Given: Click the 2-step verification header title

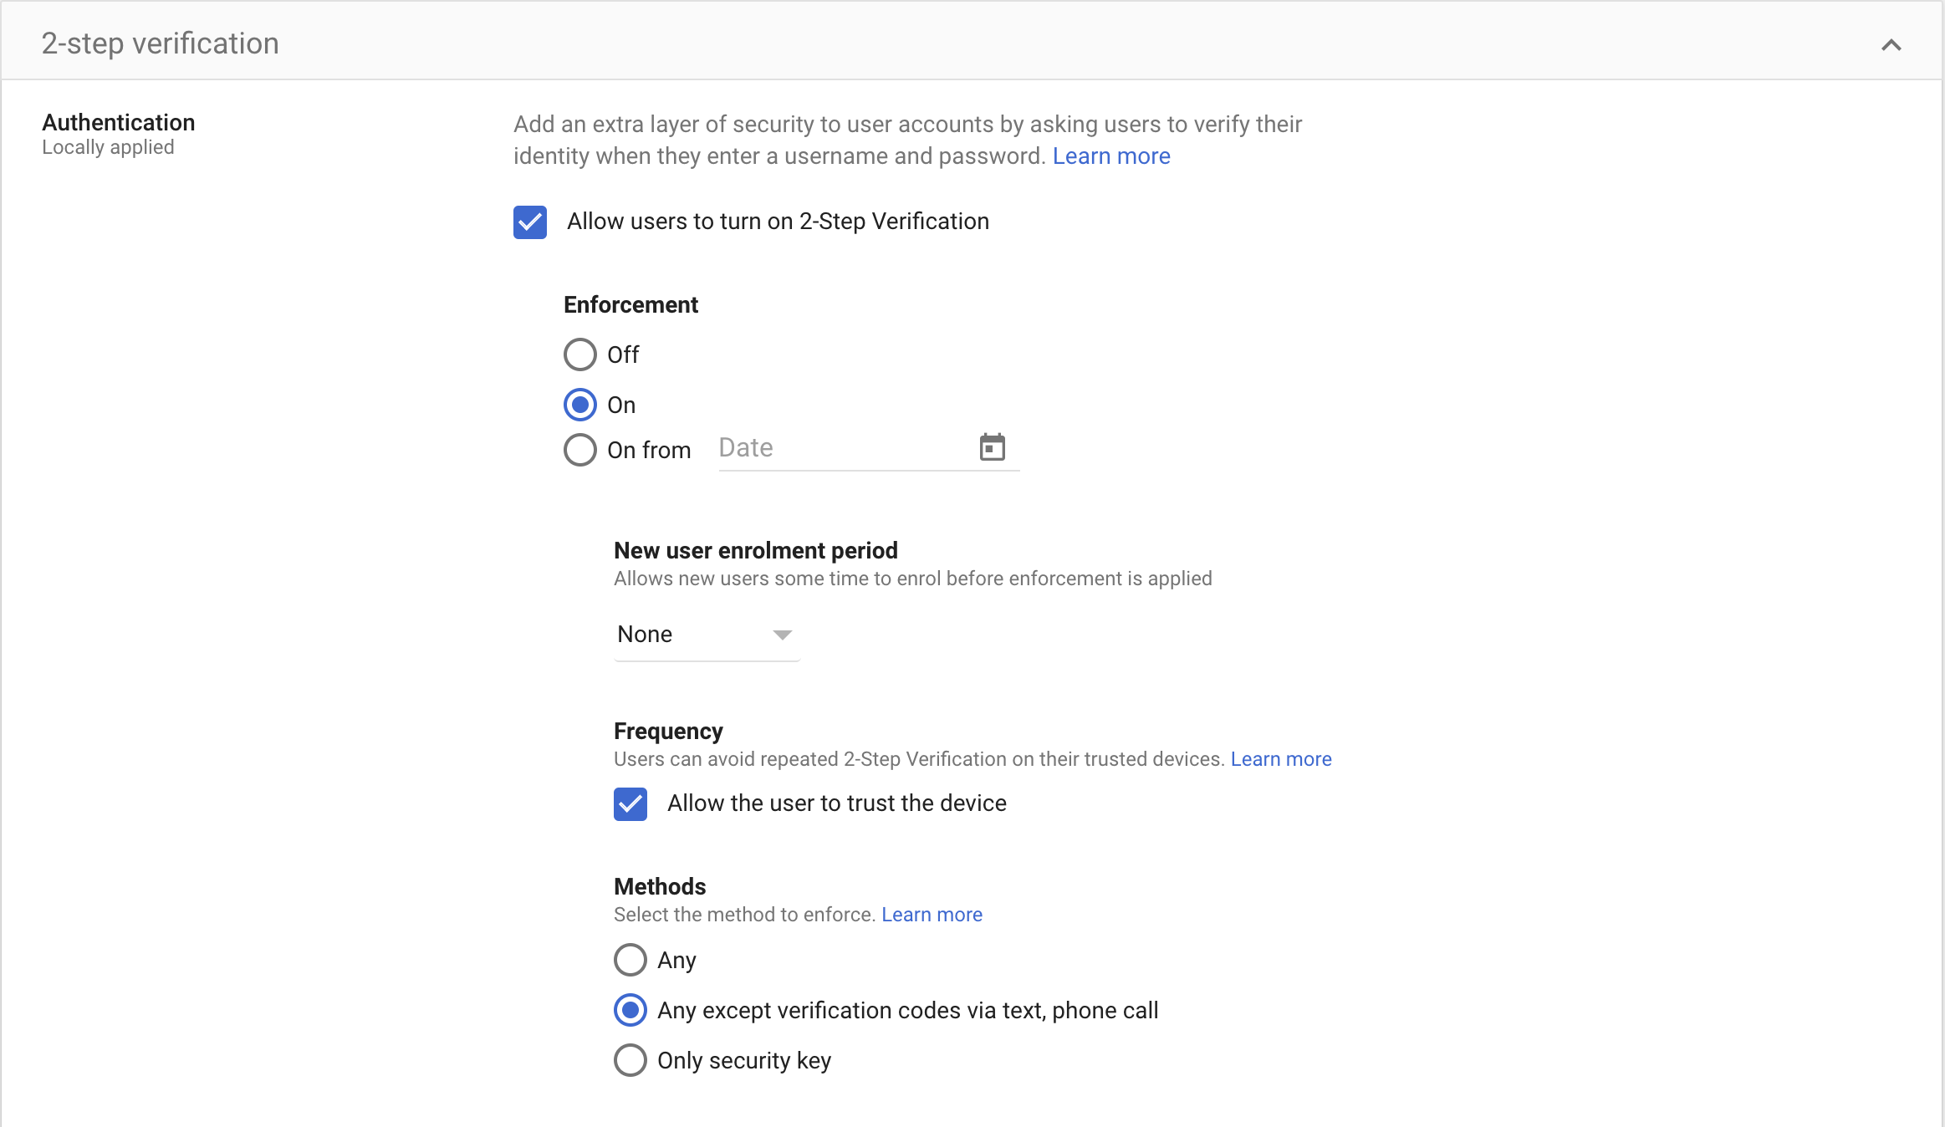Looking at the screenshot, I should click(x=161, y=43).
